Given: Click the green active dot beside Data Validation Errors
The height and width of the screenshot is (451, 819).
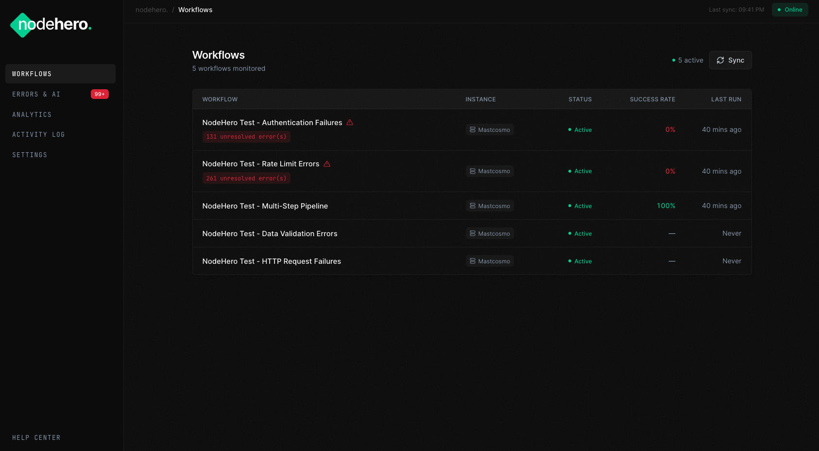Looking at the screenshot, I should (570, 233).
